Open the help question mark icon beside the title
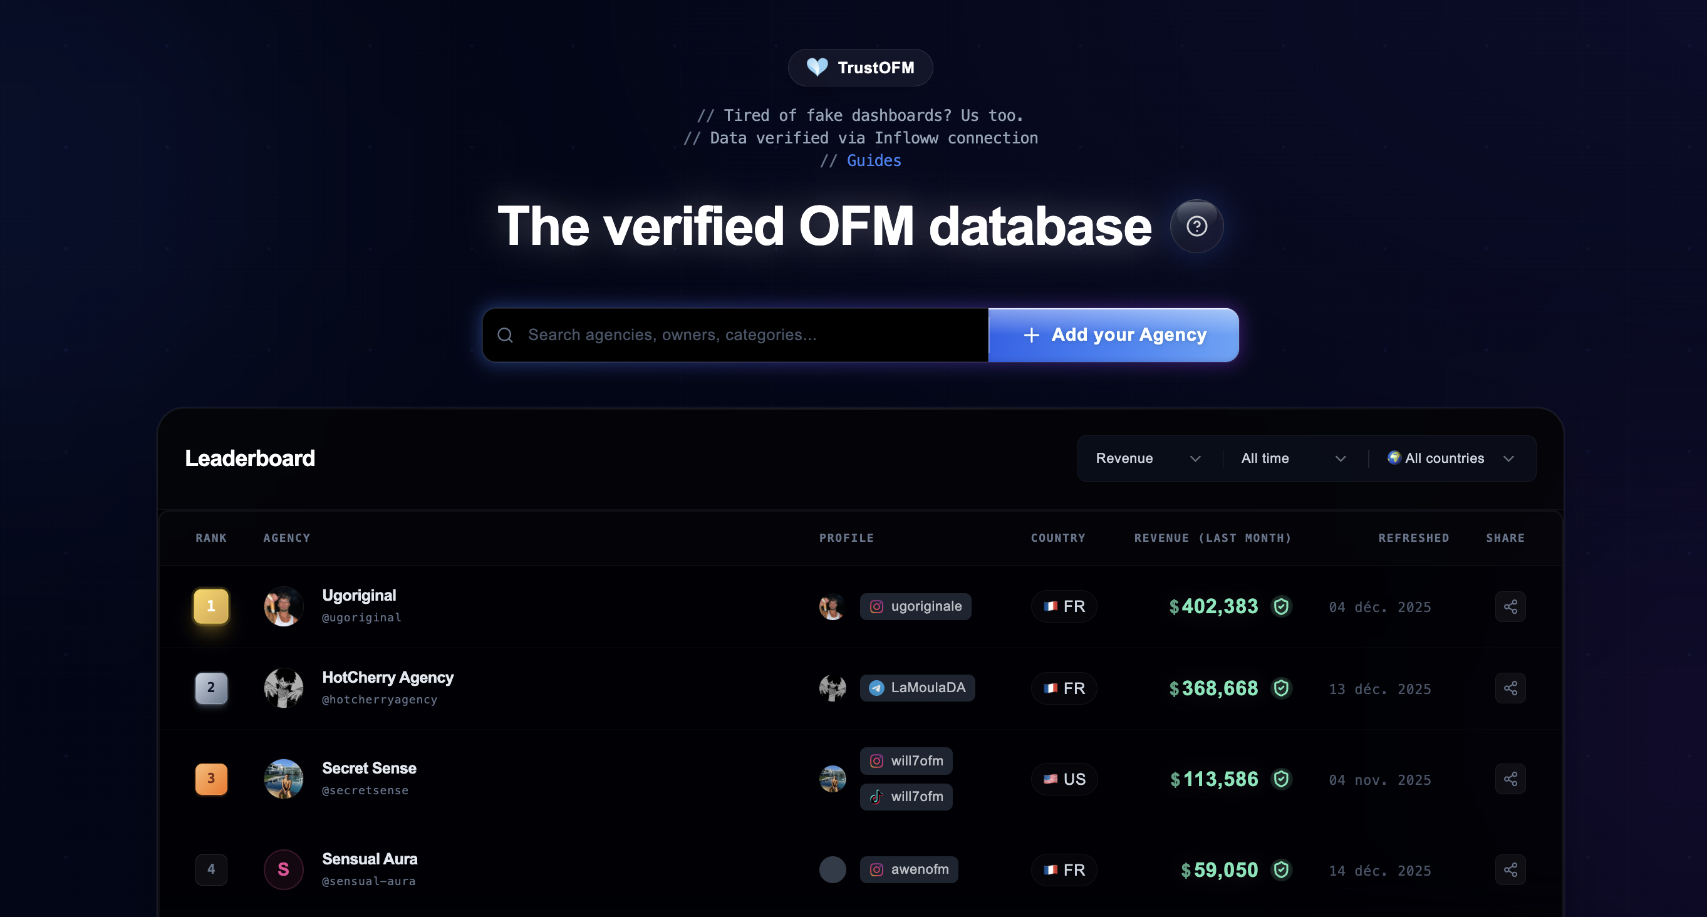Screen dimensions: 1707x917 1195,226
